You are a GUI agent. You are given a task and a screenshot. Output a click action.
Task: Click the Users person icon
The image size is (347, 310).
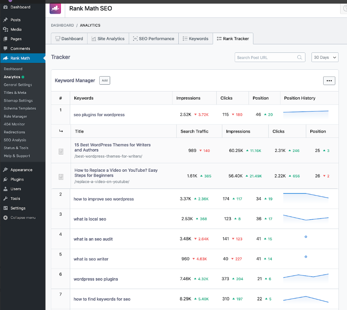pos(6,189)
